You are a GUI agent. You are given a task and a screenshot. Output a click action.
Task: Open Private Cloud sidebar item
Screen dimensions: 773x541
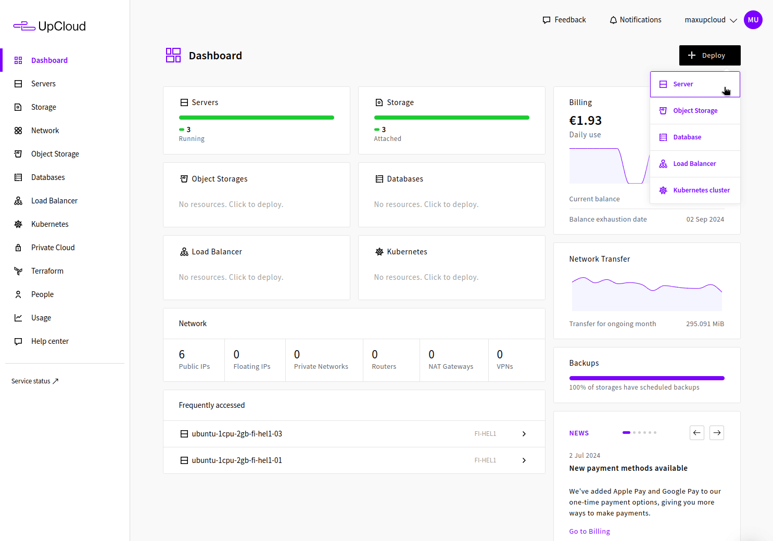[x=65, y=248]
